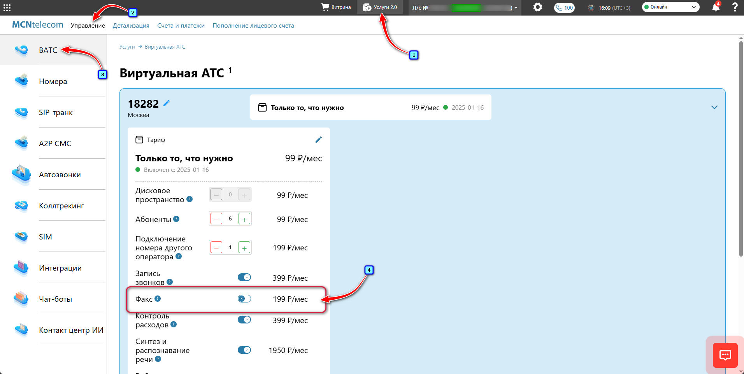The width and height of the screenshot is (744, 374).
Task: Expand the account number Л/с dropdown
Action: (516, 8)
